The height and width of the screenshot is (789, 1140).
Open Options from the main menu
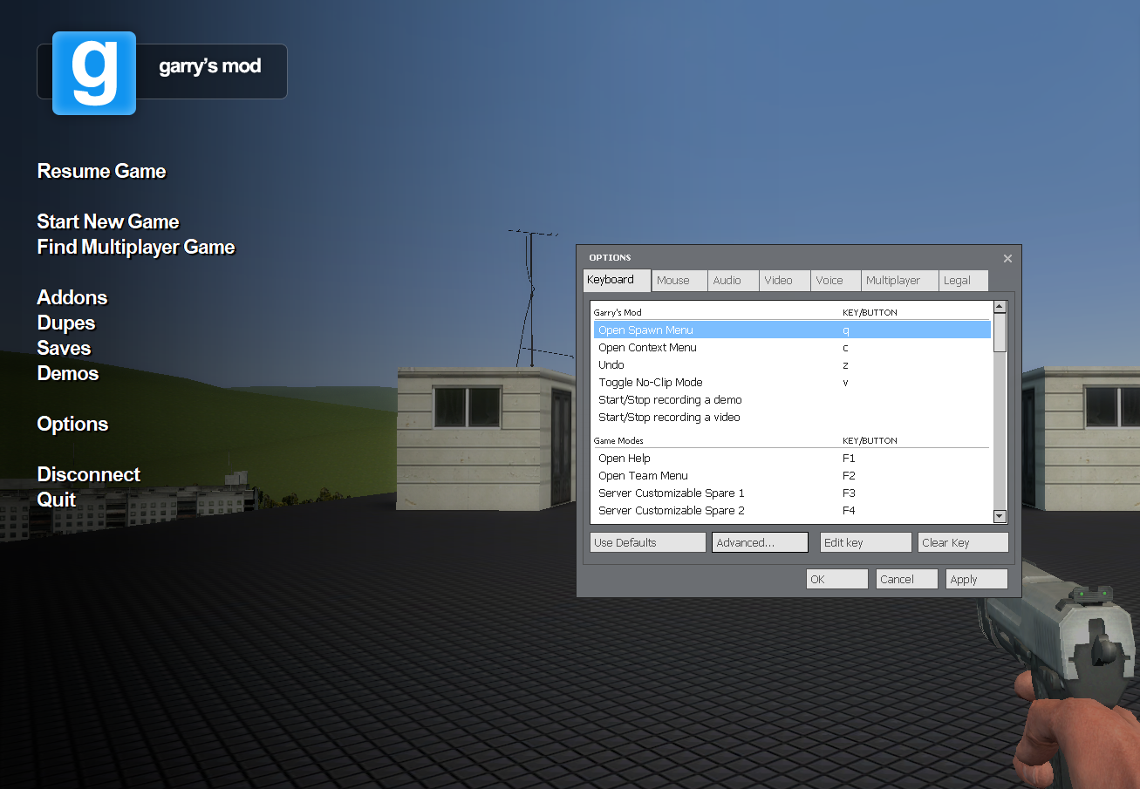click(x=73, y=425)
